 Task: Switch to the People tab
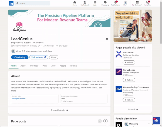pos(63,66)
